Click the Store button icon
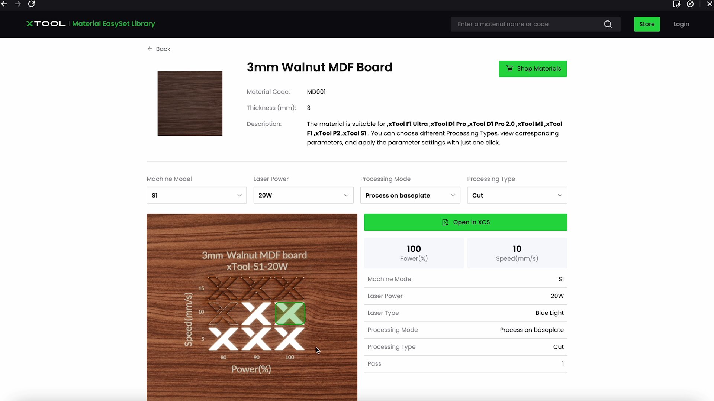 647,23
